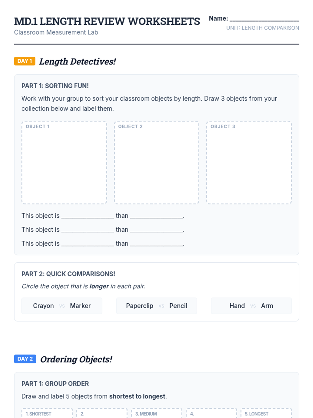The image size is (313, 418).
Task: Click the first blank in first sentence
Action: pos(88,216)
